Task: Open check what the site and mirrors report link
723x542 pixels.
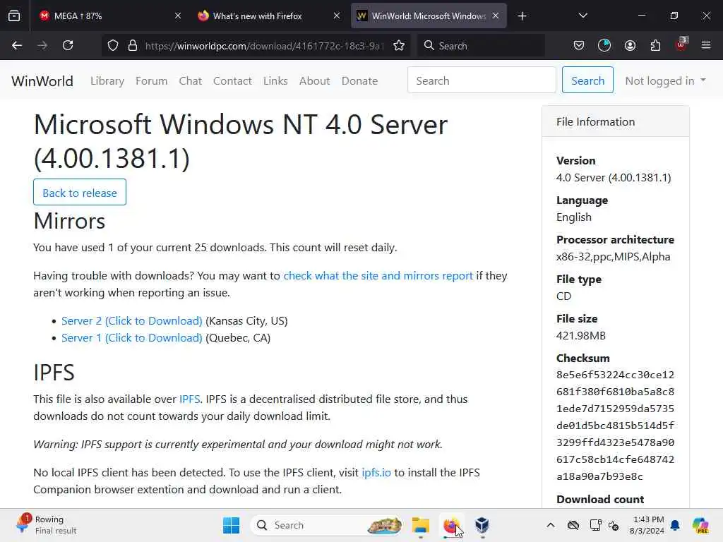Action: (378, 276)
